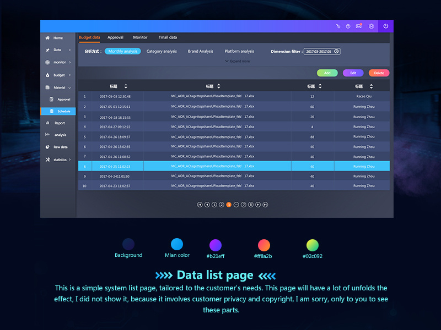Select the Schedule item in the sidebar
The image size is (441, 330).
(60, 111)
